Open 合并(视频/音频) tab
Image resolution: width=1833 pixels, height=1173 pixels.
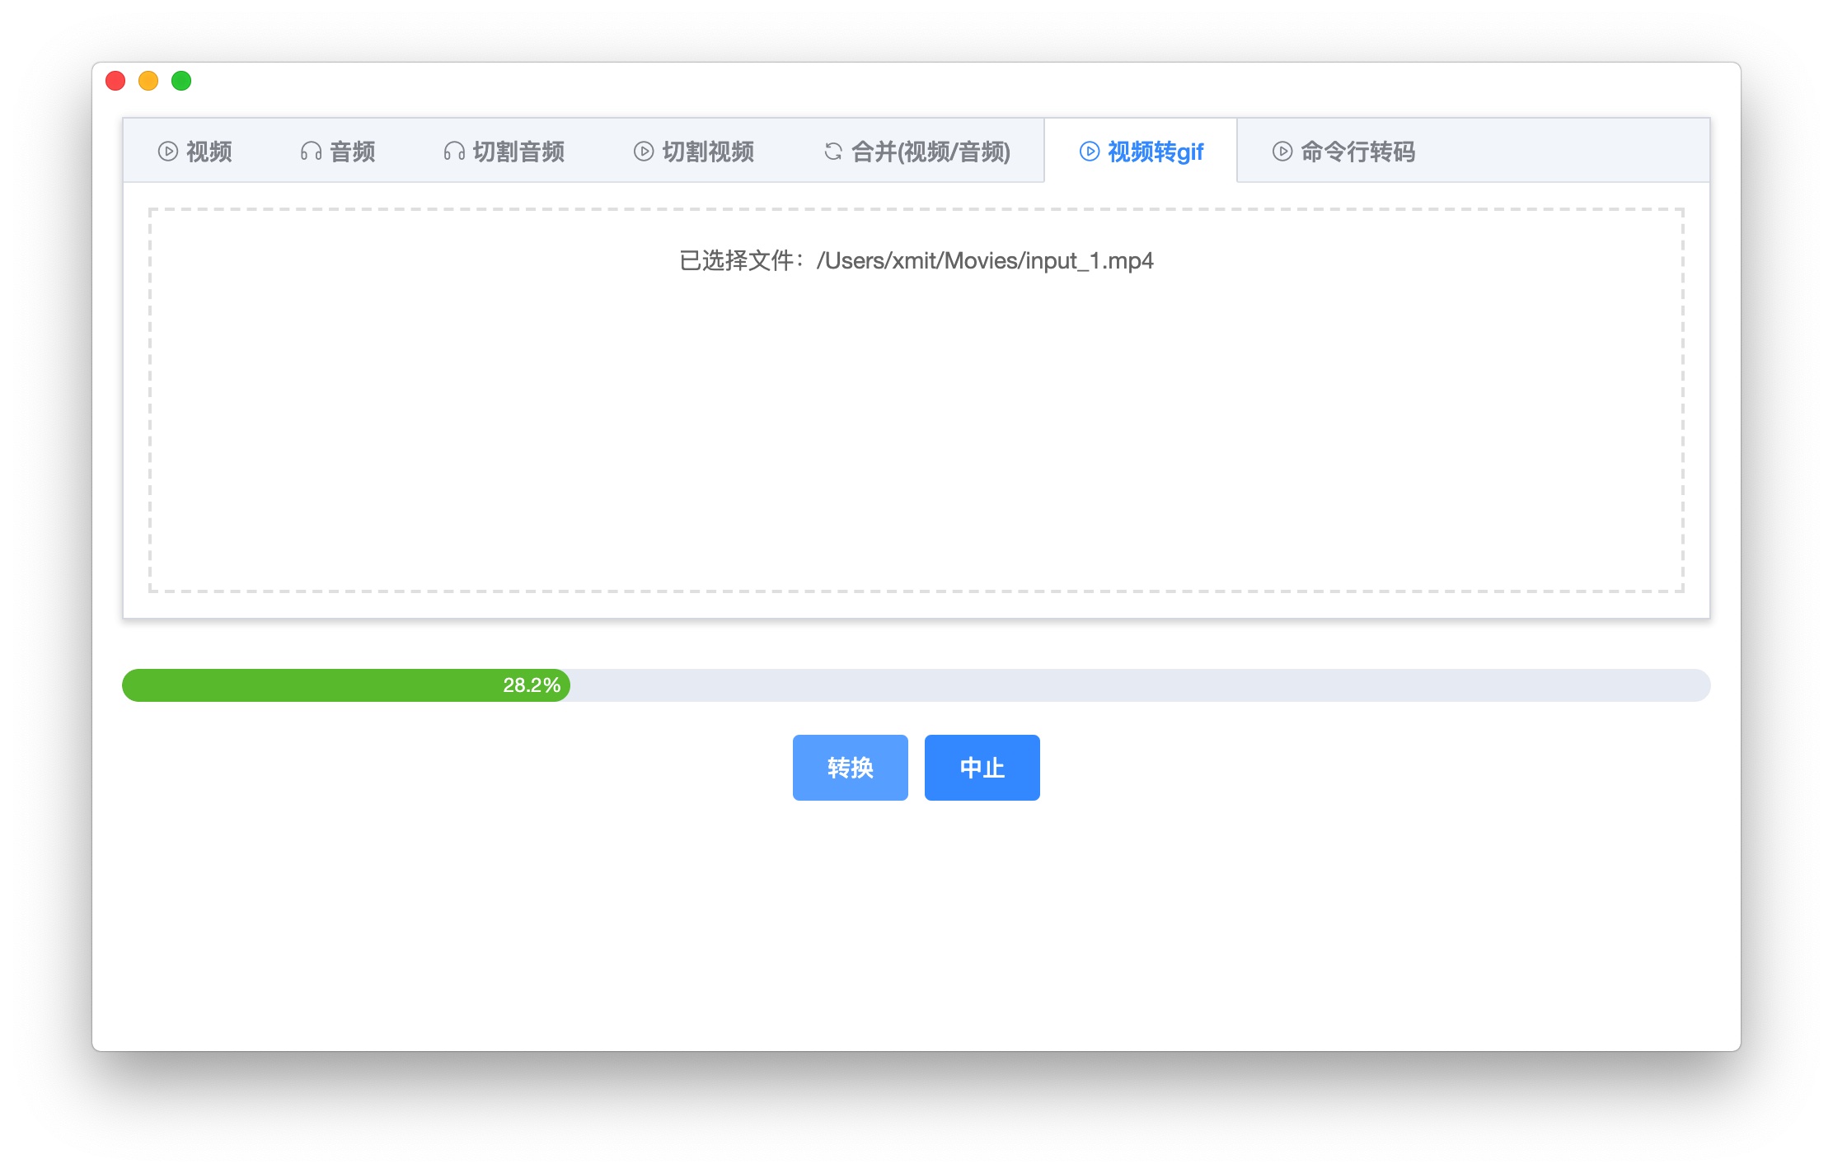[931, 152]
